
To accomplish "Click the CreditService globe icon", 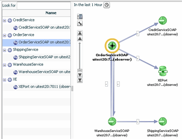I will tap(10, 20).
